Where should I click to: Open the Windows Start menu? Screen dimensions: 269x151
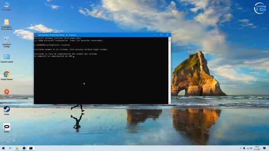pos(3,148)
